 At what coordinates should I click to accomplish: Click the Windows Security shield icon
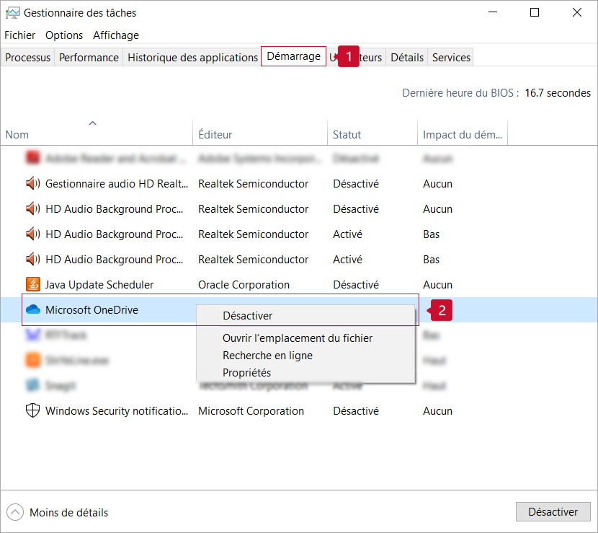pyautogui.click(x=33, y=411)
